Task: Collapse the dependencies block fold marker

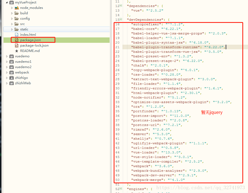Action: pyautogui.click(x=121, y=6)
